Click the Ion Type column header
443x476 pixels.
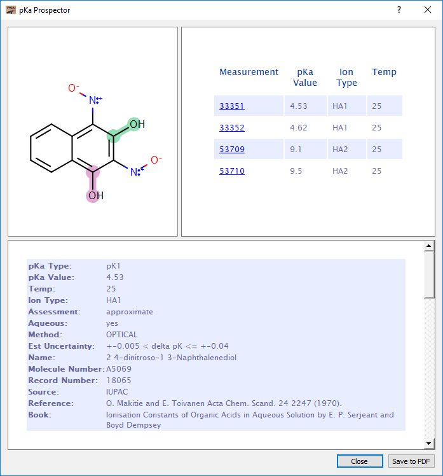click(x=346, y=77)
